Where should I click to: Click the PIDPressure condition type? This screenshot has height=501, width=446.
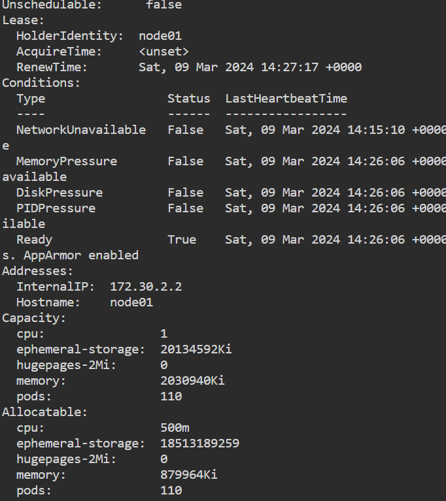point(56,208)
